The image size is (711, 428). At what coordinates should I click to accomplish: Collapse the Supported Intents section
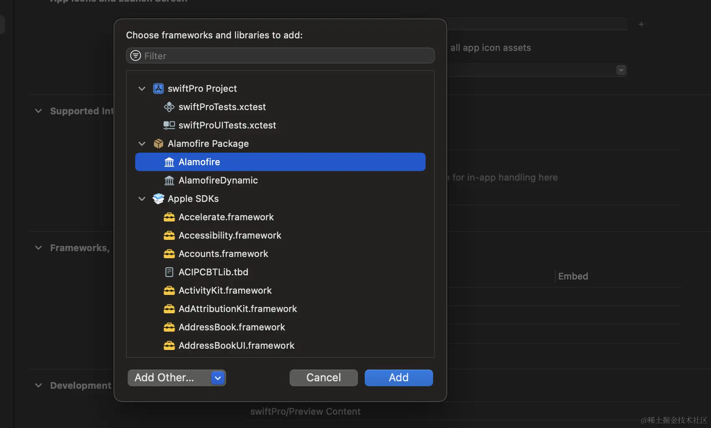tap(38, 111)
